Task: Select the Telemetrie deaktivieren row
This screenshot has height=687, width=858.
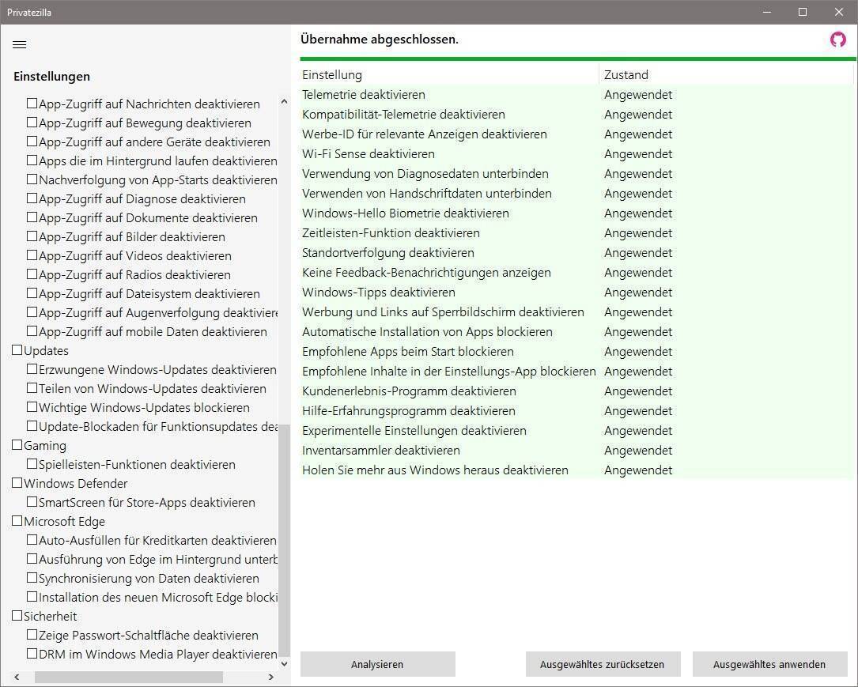Action: pyautogui.click(x=364, y=95)
